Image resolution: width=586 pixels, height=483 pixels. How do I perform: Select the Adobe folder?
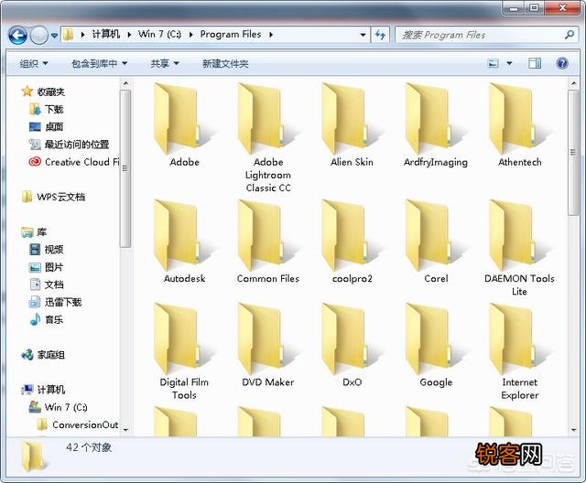point(184,125)
